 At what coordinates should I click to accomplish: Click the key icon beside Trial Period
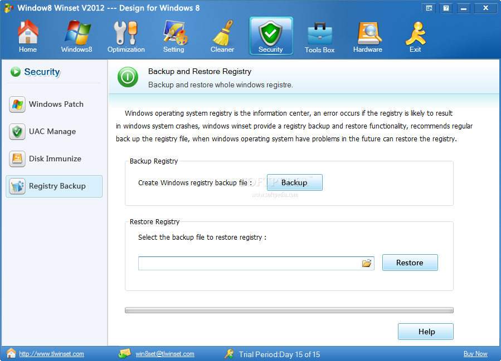[229, 354]
